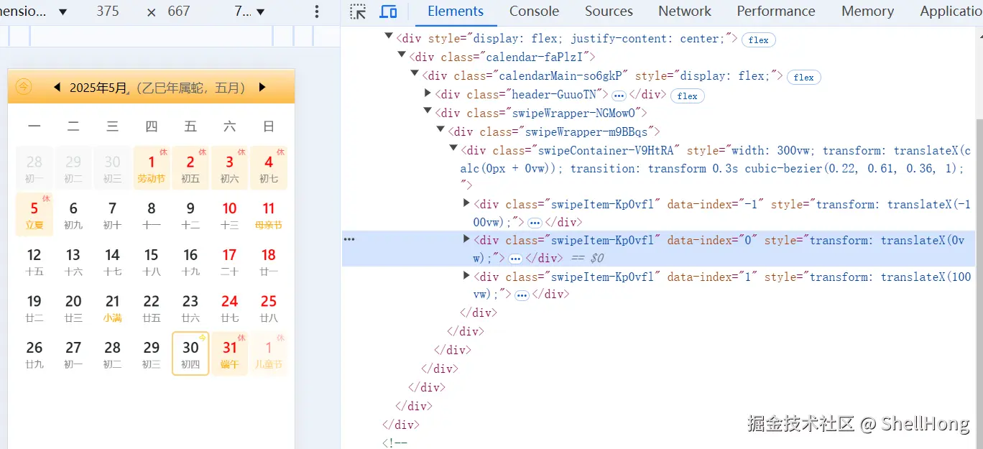Click ellipsis badge in header-GuuoTN node
The height and width of the screenshot is (449, 983).
click(x=619, y=96)
